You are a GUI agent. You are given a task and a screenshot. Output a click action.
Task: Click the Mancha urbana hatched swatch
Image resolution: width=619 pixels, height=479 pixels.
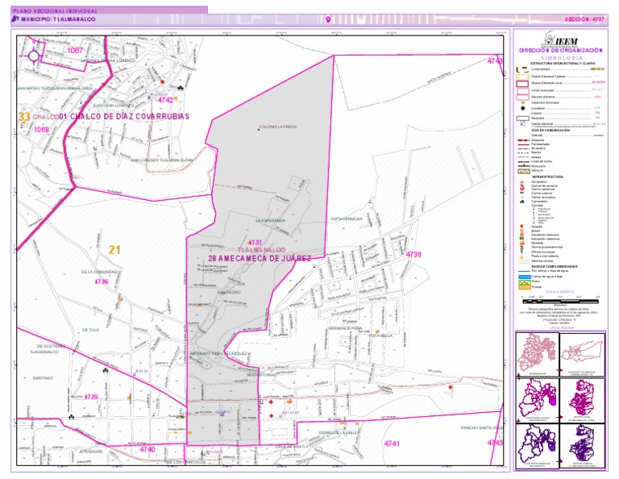point(524,261)
